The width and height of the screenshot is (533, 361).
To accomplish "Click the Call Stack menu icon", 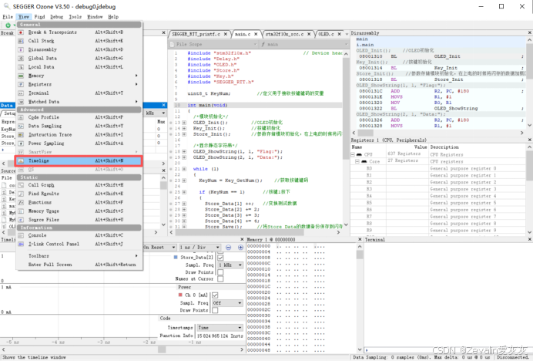I will (x=21, y=41).
